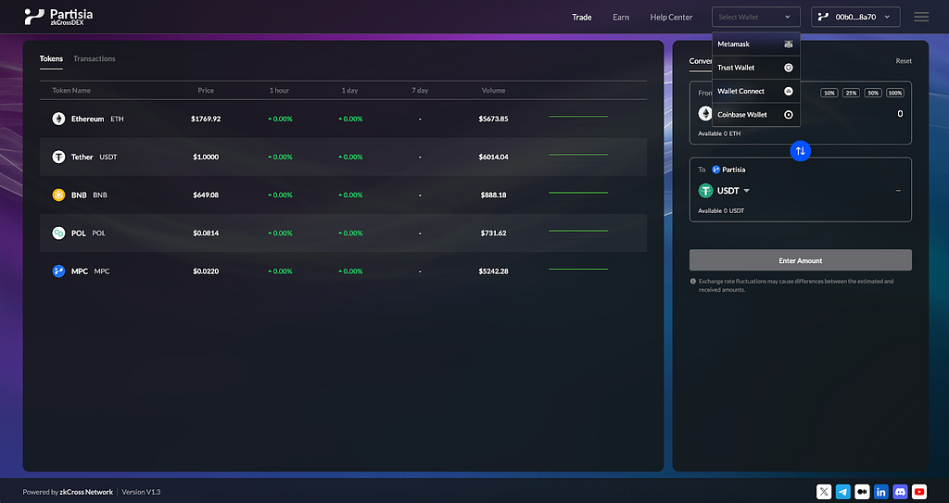Sort by Volume column header
Image resolution: width=949 pixels, height=503 pixels.
coord(493,90)
